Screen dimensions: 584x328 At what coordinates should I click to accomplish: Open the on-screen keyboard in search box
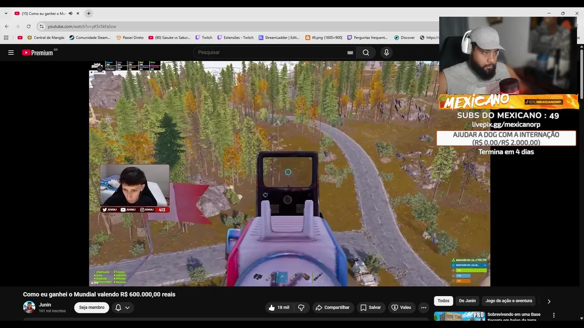tap(350, 52)
